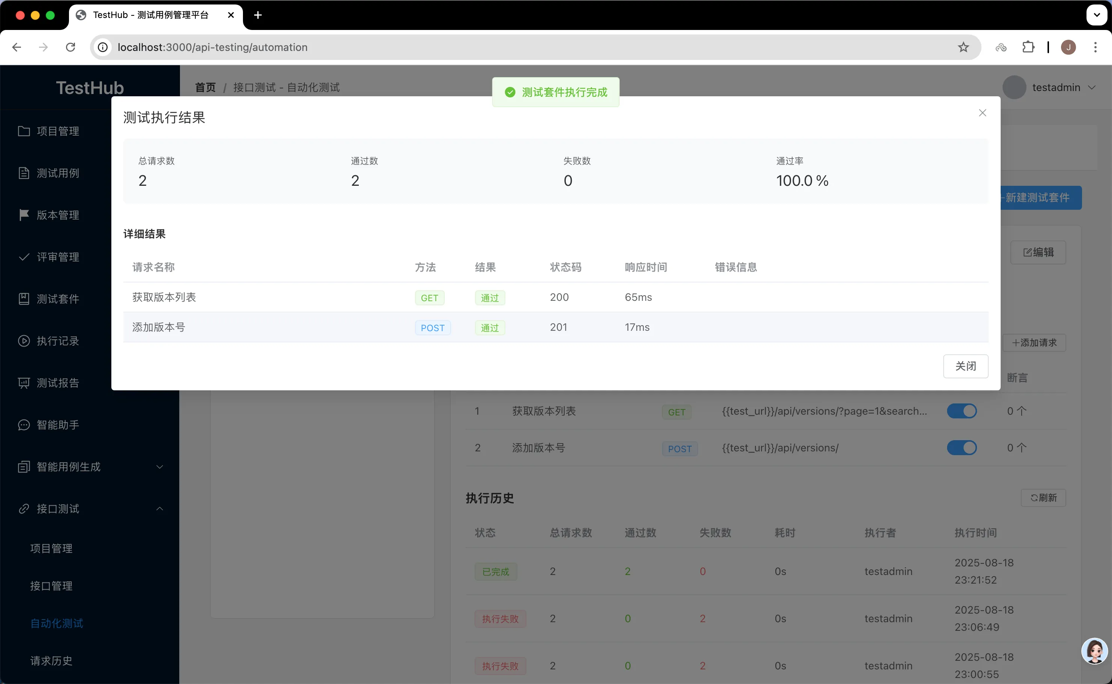Image resolution: width=1112 pixels, height=684 pixels.
Task: Disable the 添加版本号 request toggle
Action: [x=961, y=448]
